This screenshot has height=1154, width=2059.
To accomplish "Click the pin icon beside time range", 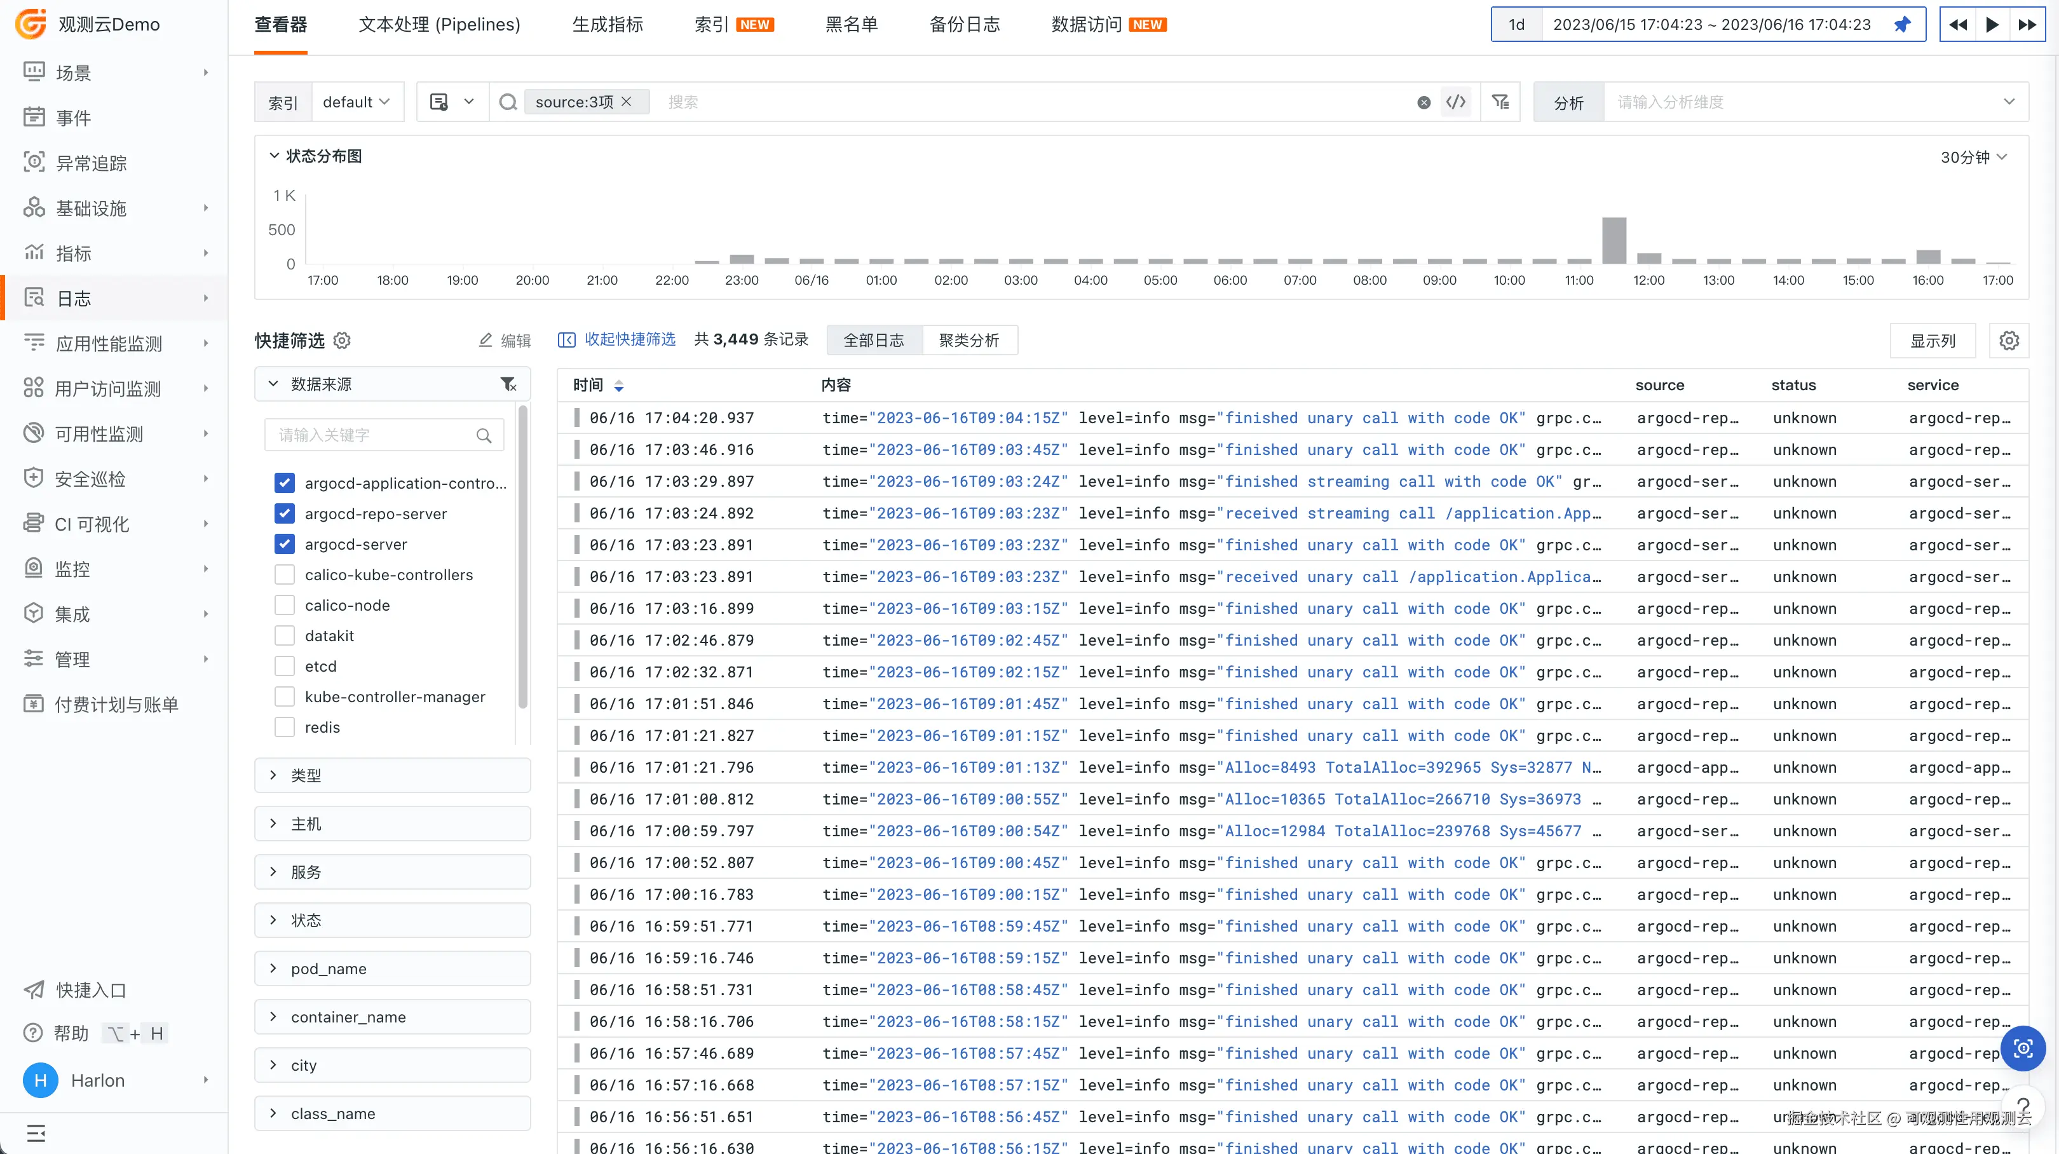I will (1901, 25).
